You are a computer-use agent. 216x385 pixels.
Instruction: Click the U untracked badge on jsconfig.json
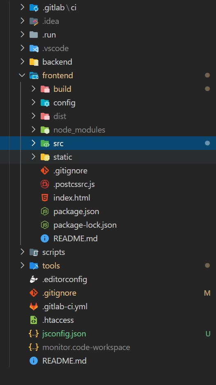[208, 334]
